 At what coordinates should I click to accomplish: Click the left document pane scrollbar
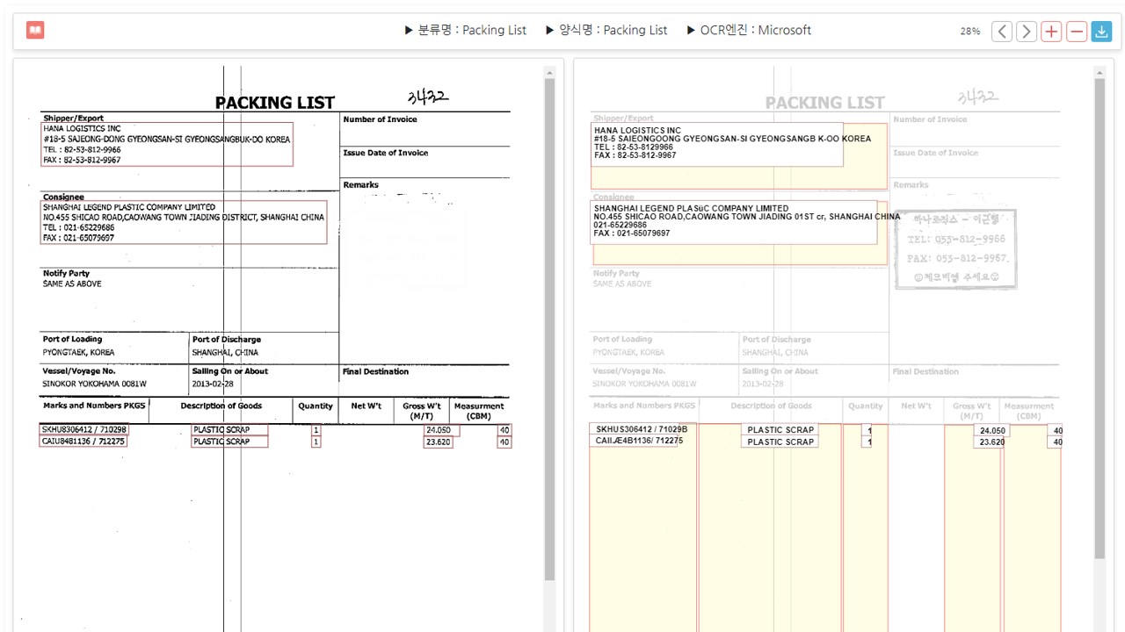click(550, 329)
